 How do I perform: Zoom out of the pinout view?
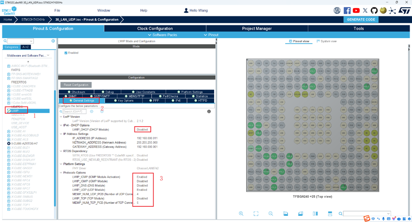click(271, 213)
